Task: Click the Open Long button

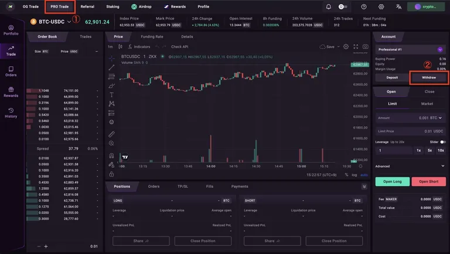Action: [x=393, y=182]
